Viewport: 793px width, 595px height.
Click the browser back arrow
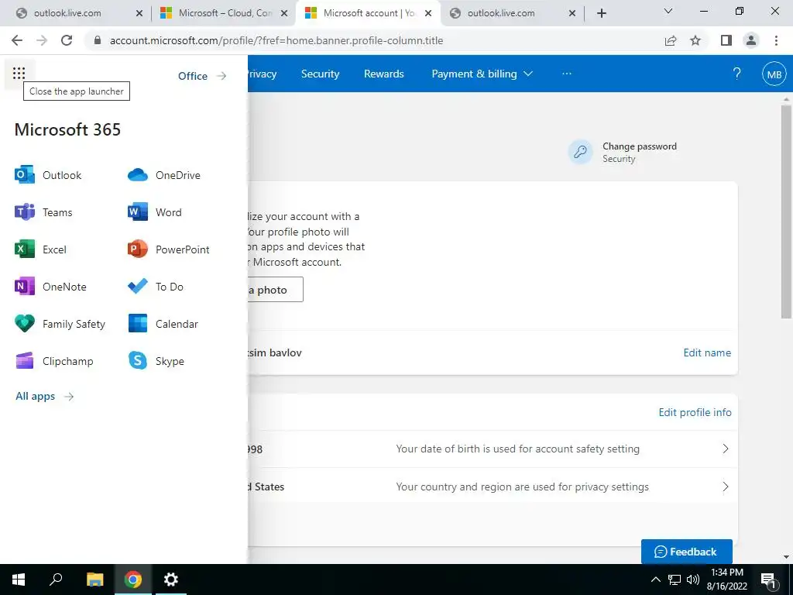pyautogui.click(x=17, y=40)
